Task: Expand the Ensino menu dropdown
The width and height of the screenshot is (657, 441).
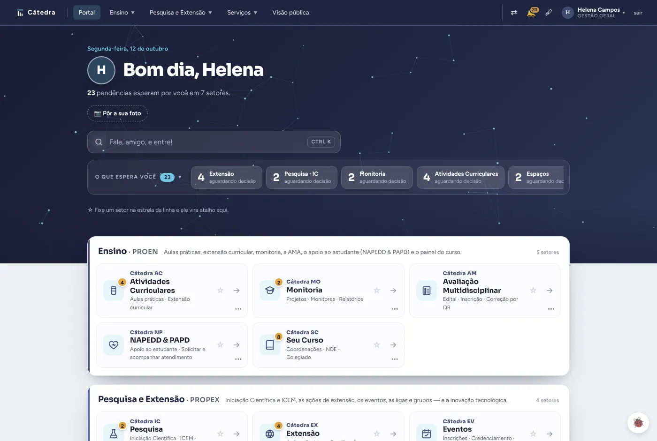Action: (122, 13)
